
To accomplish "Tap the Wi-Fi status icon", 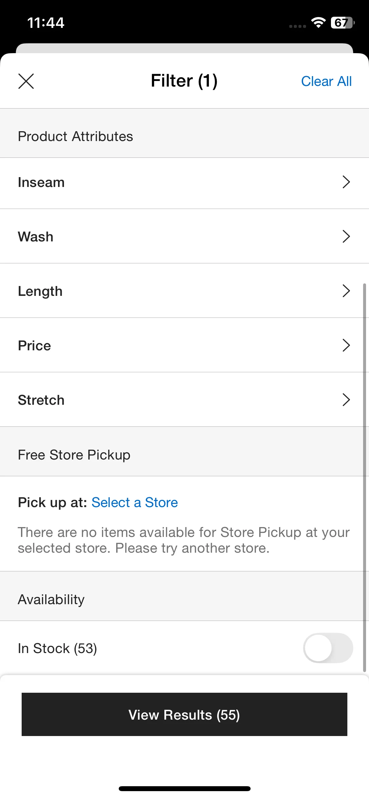I will pyautogui.click(x=318, y=23).
